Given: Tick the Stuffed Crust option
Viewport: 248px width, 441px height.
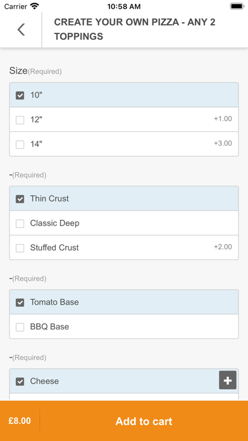Looking at the screenshot, I should point(20,248).
